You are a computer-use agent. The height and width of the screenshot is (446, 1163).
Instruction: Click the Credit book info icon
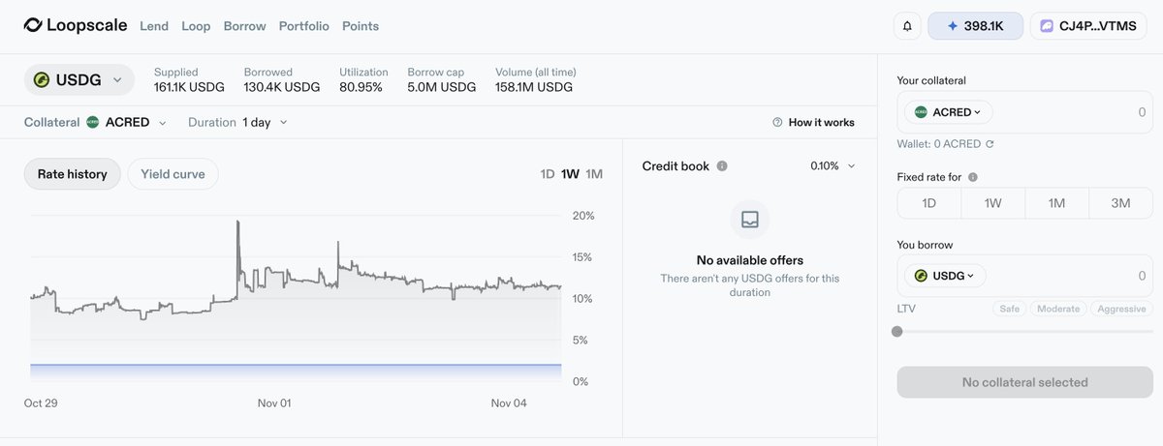coord(722,165)
